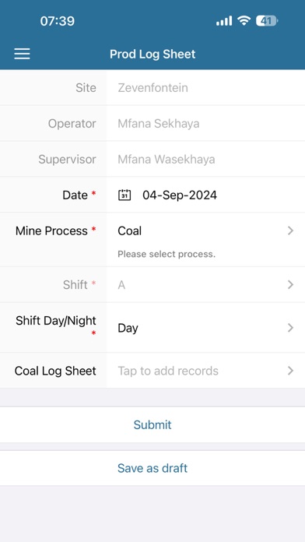This screenshot has height=542, width=305.
Task: Tap the Zevenfontein site field
Action: click(152, 88)
